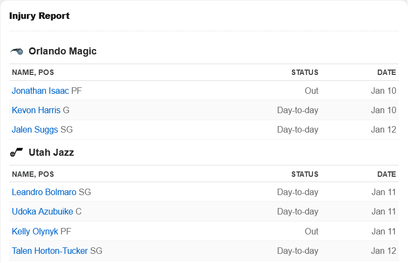Click Kelly Olynyk's Out status
The height and width of the screenshot is (263, 408).
click(x=311, y=231)
